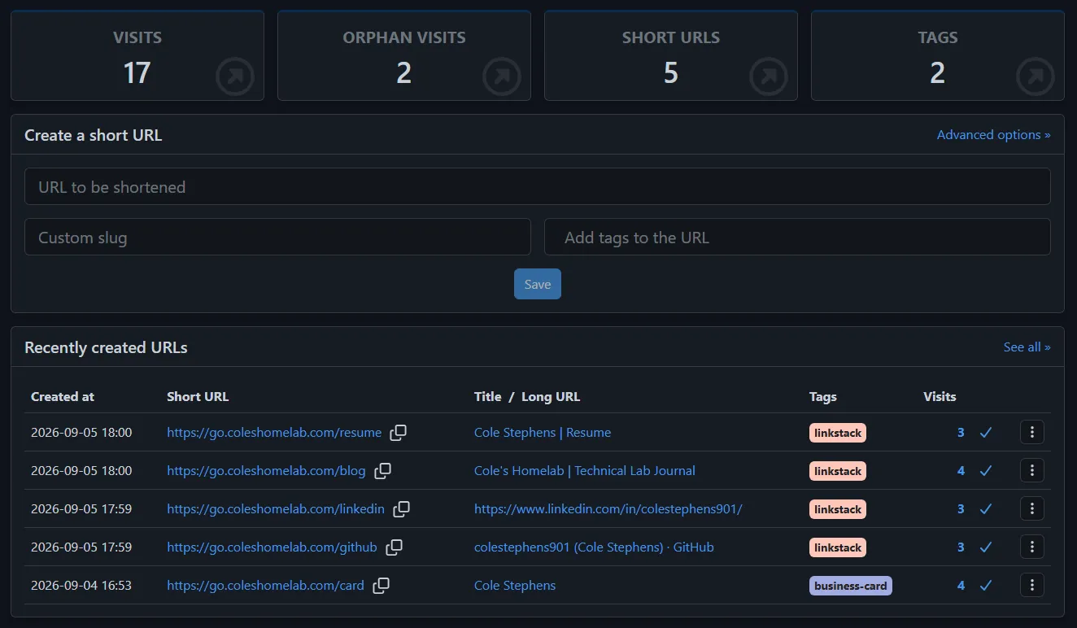The image size is (1077, 628).
Task: Open the go.coleshomelab.com/linkedin short link
Action: [276, 509]
